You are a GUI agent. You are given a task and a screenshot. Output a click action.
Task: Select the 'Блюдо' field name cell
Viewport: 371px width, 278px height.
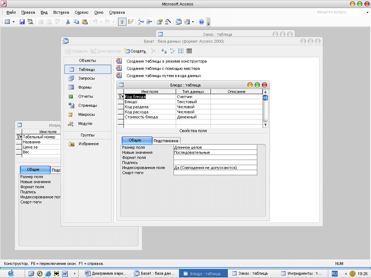(x=150, y=102)
